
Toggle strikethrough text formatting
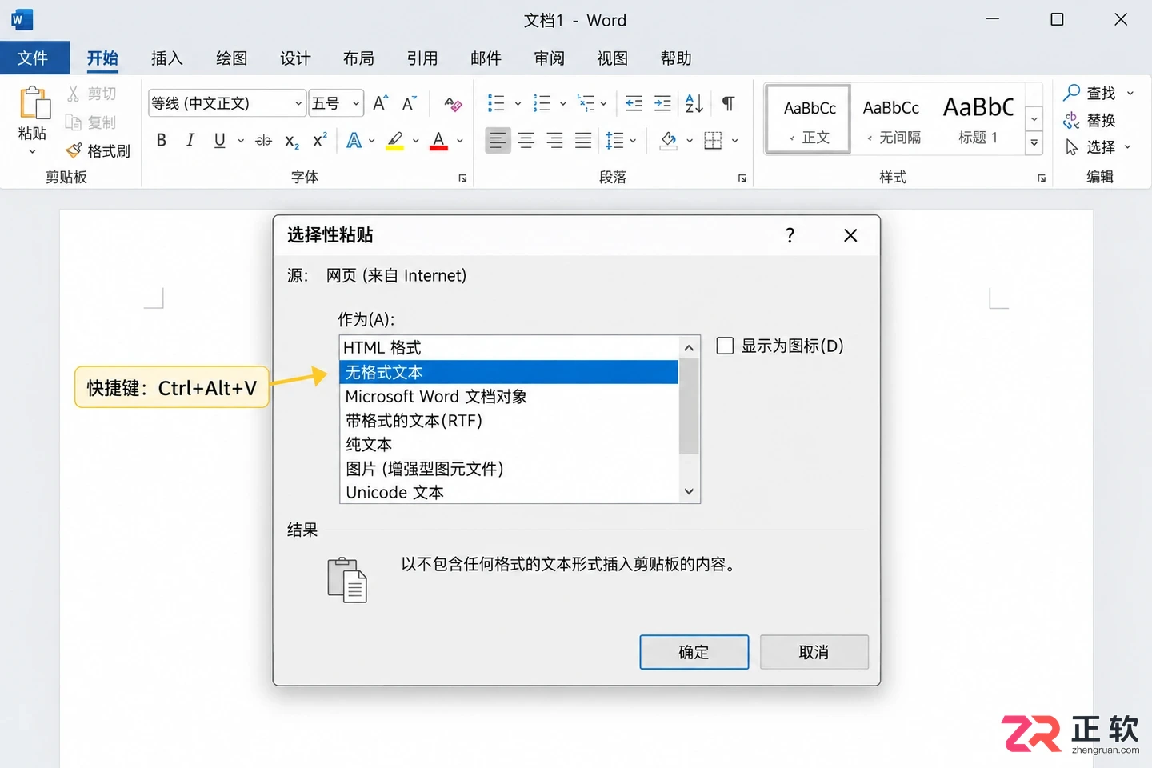(263, 141)
